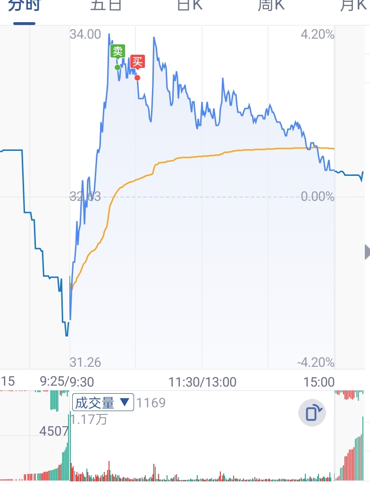Viewport: 370px width, 487px height.
Task: Click the 31.26 lower price label
Action: tap(85, 362)
